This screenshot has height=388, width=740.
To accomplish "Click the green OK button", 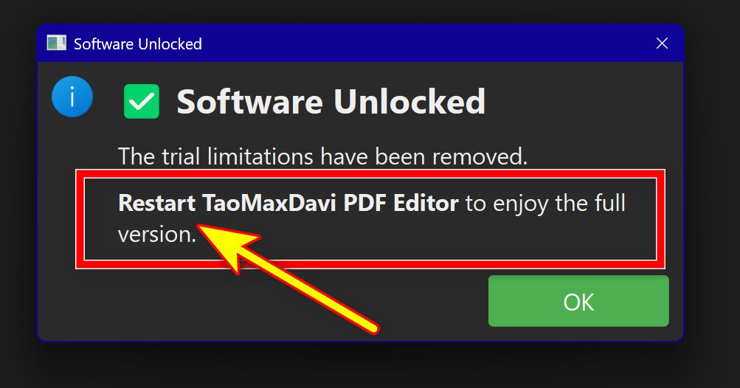I will [x=578, y=301].
